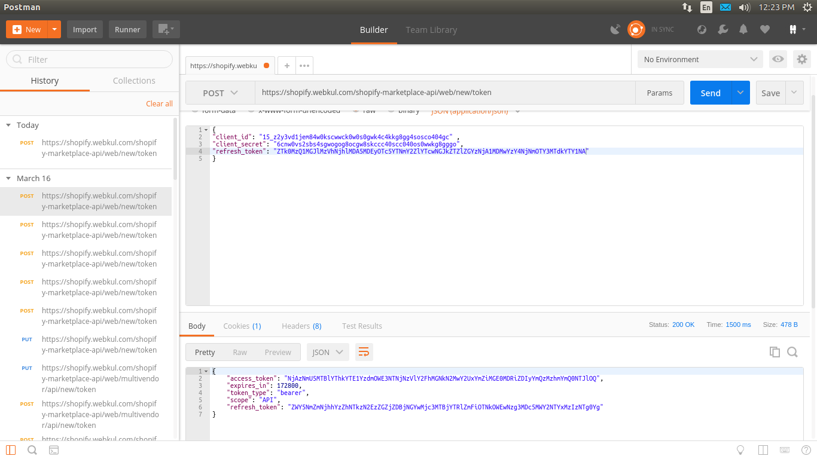Show keyboard shortcuts from the status bar

click(x=785, y=450)
